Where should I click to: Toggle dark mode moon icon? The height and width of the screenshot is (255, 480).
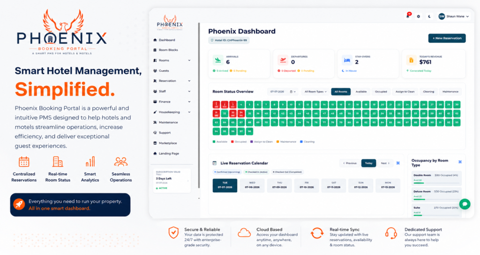tap(429, 16)
